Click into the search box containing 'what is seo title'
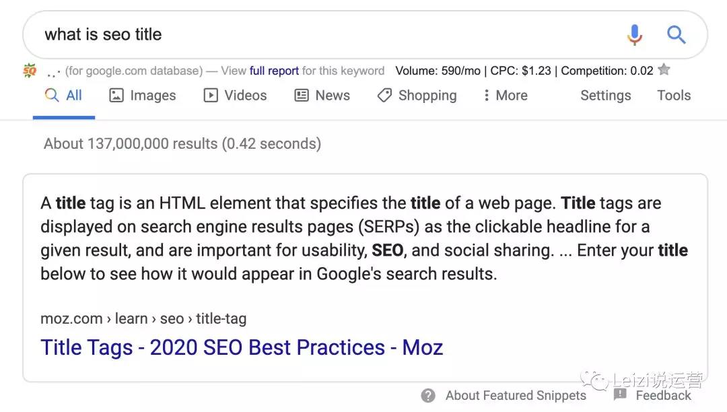Viewport: 727px width, 412px height. (324, 35)
